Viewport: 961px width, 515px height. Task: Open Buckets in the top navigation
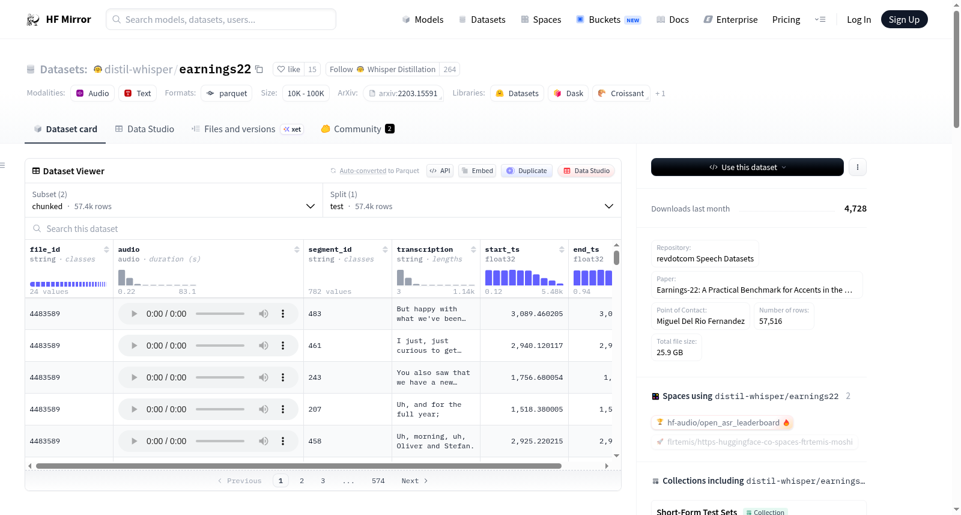[608, 20]
